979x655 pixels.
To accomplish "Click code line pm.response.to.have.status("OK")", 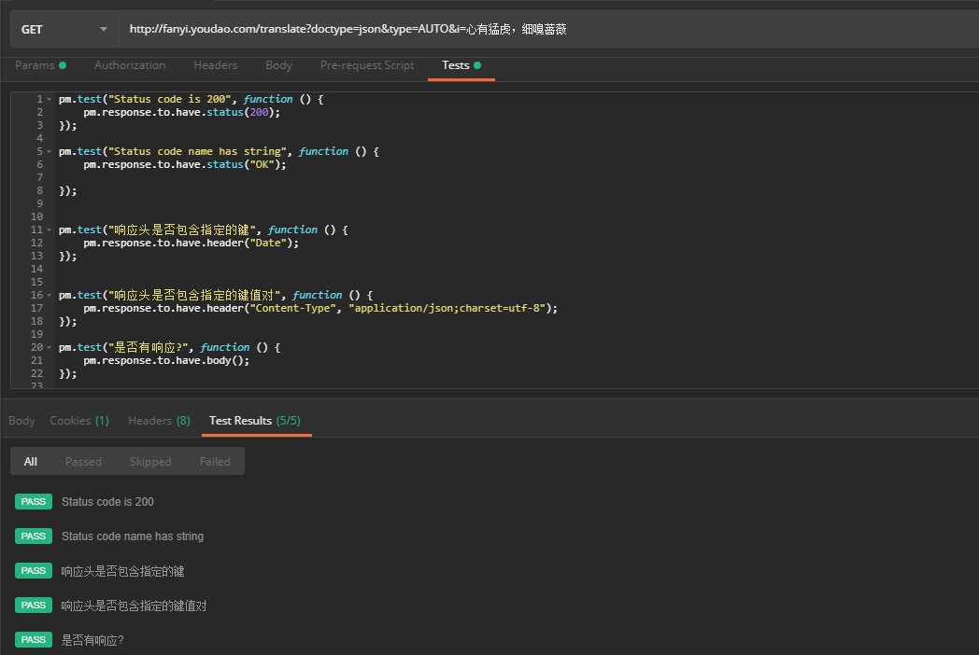I will [185, 165].
